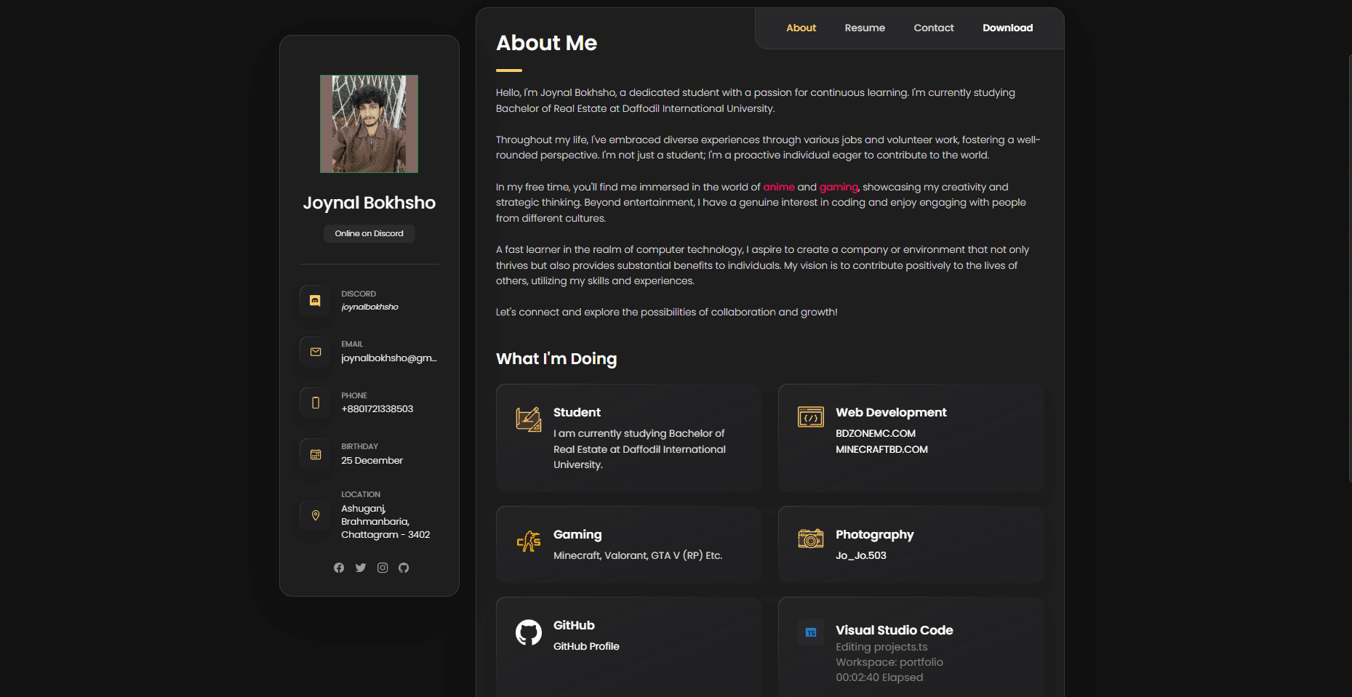Click the Discord icon box

point(315,300)
